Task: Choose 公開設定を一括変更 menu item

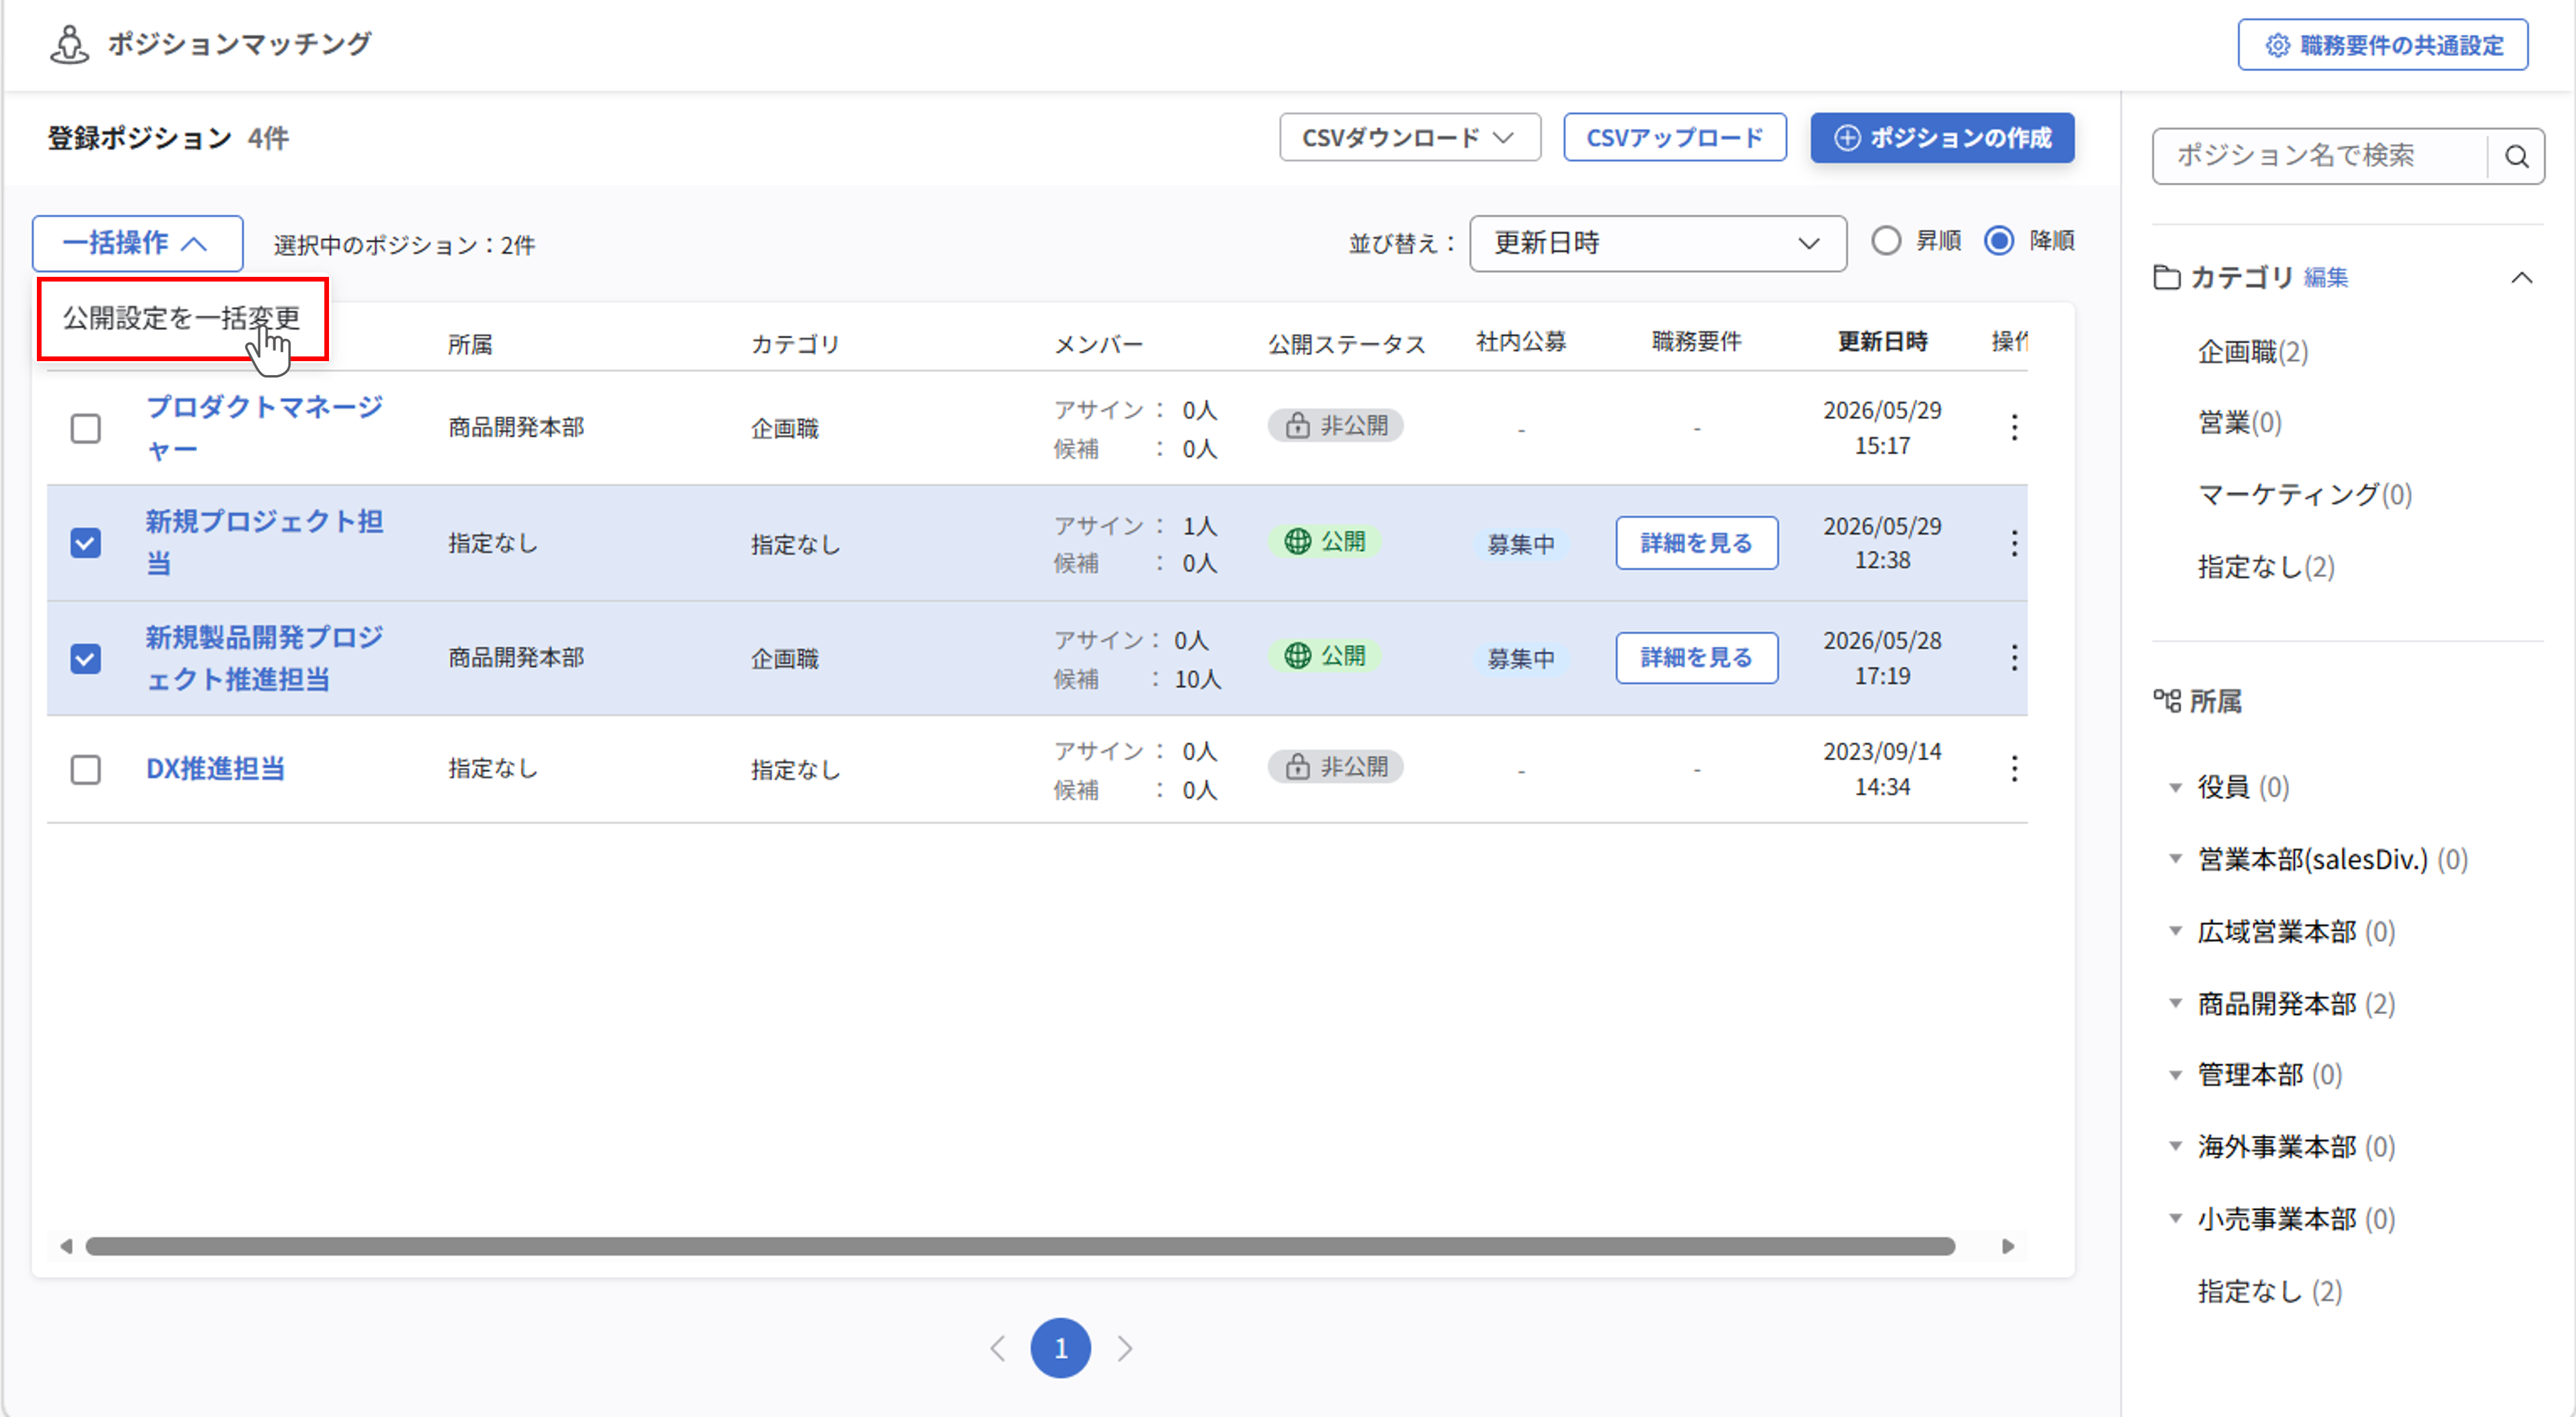Action: (x=182, y=318)
